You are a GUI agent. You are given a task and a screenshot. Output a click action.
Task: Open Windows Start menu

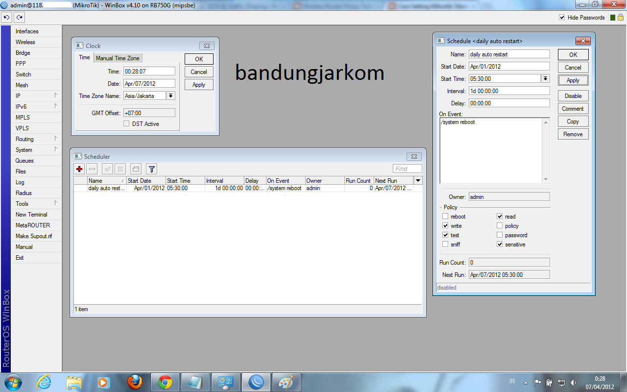coord(13,382)
